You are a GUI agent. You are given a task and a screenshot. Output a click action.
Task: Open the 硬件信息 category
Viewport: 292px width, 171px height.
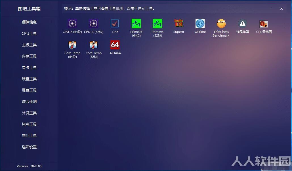coord(29,22)
